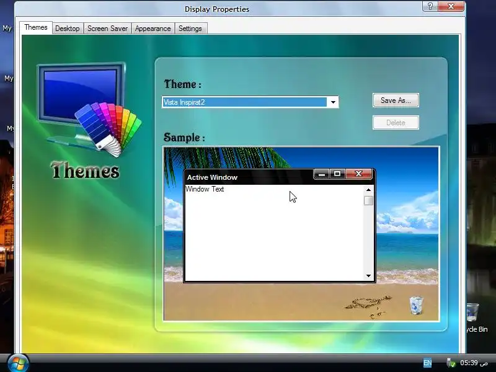Click the sample window scrollbar thumb

click(x=368, y=200)
